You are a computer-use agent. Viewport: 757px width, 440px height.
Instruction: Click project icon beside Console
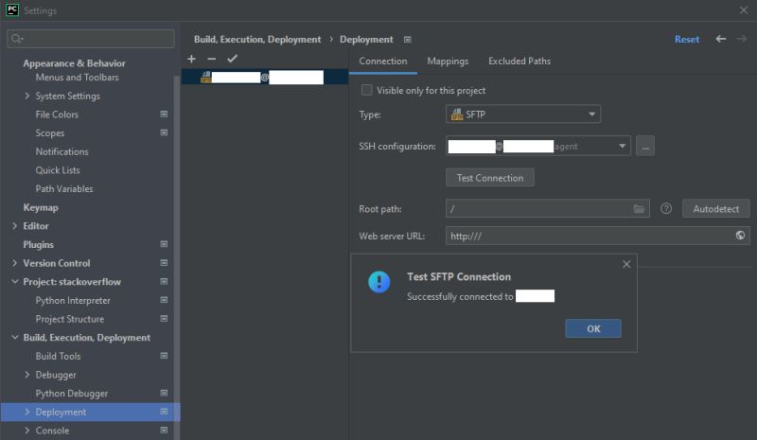164,430
